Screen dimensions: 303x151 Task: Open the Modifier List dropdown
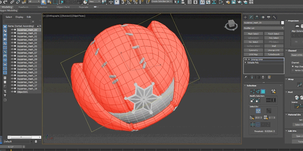click(264, 28)
